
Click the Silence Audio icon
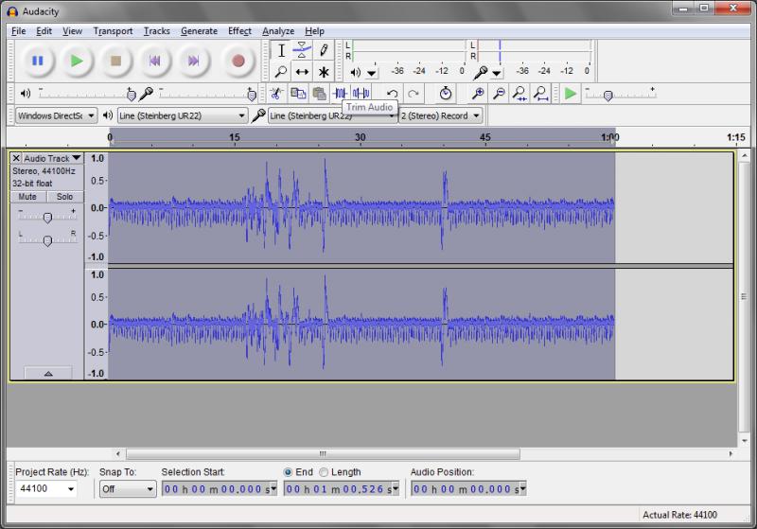pos(361,93)
